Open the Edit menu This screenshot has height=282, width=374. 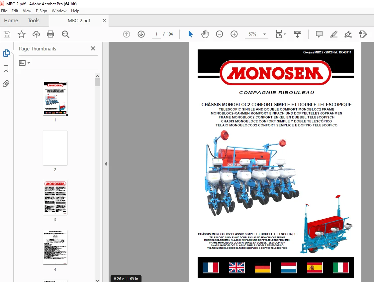[15, 11]
